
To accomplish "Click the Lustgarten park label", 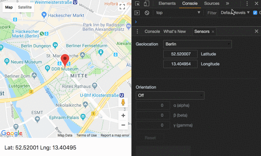I will [x=19, y=86].
